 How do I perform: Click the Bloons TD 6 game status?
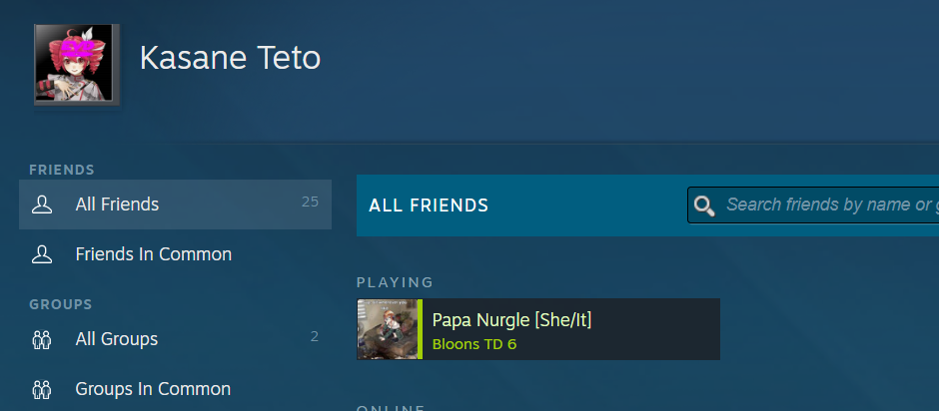(473, 345)
